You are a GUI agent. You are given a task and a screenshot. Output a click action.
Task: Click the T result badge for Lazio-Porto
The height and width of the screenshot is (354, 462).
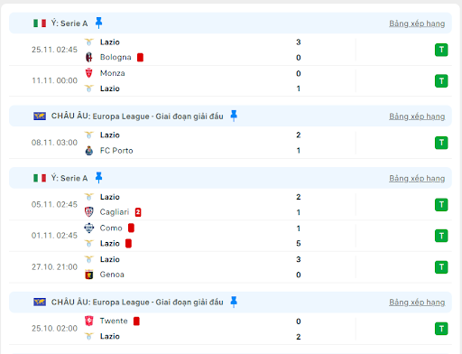click(x=441, y=143)
